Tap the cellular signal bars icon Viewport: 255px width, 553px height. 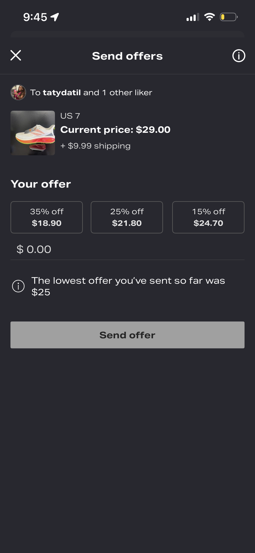[193, 17]
